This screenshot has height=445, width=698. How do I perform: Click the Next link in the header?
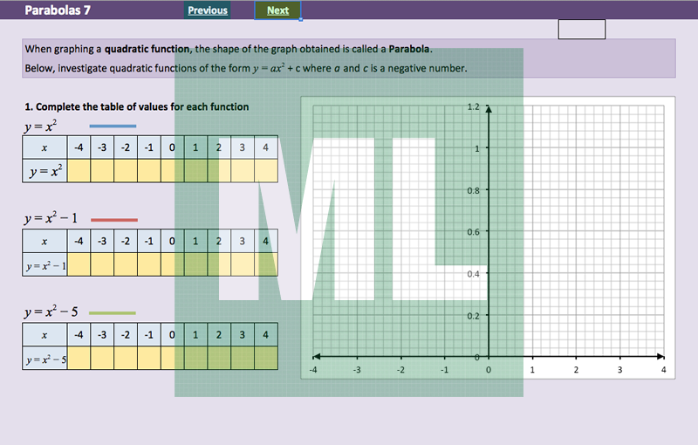[x=277, y=10]
